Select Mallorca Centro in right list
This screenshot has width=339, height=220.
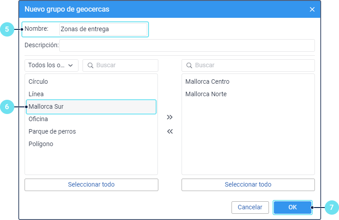coord(207,82)
